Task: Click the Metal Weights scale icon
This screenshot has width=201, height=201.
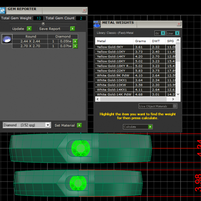Action: (97, 24)
